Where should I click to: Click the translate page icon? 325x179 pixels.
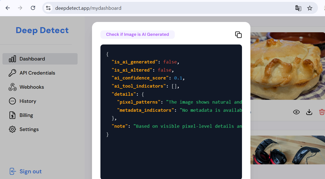[x=298, y=8]
